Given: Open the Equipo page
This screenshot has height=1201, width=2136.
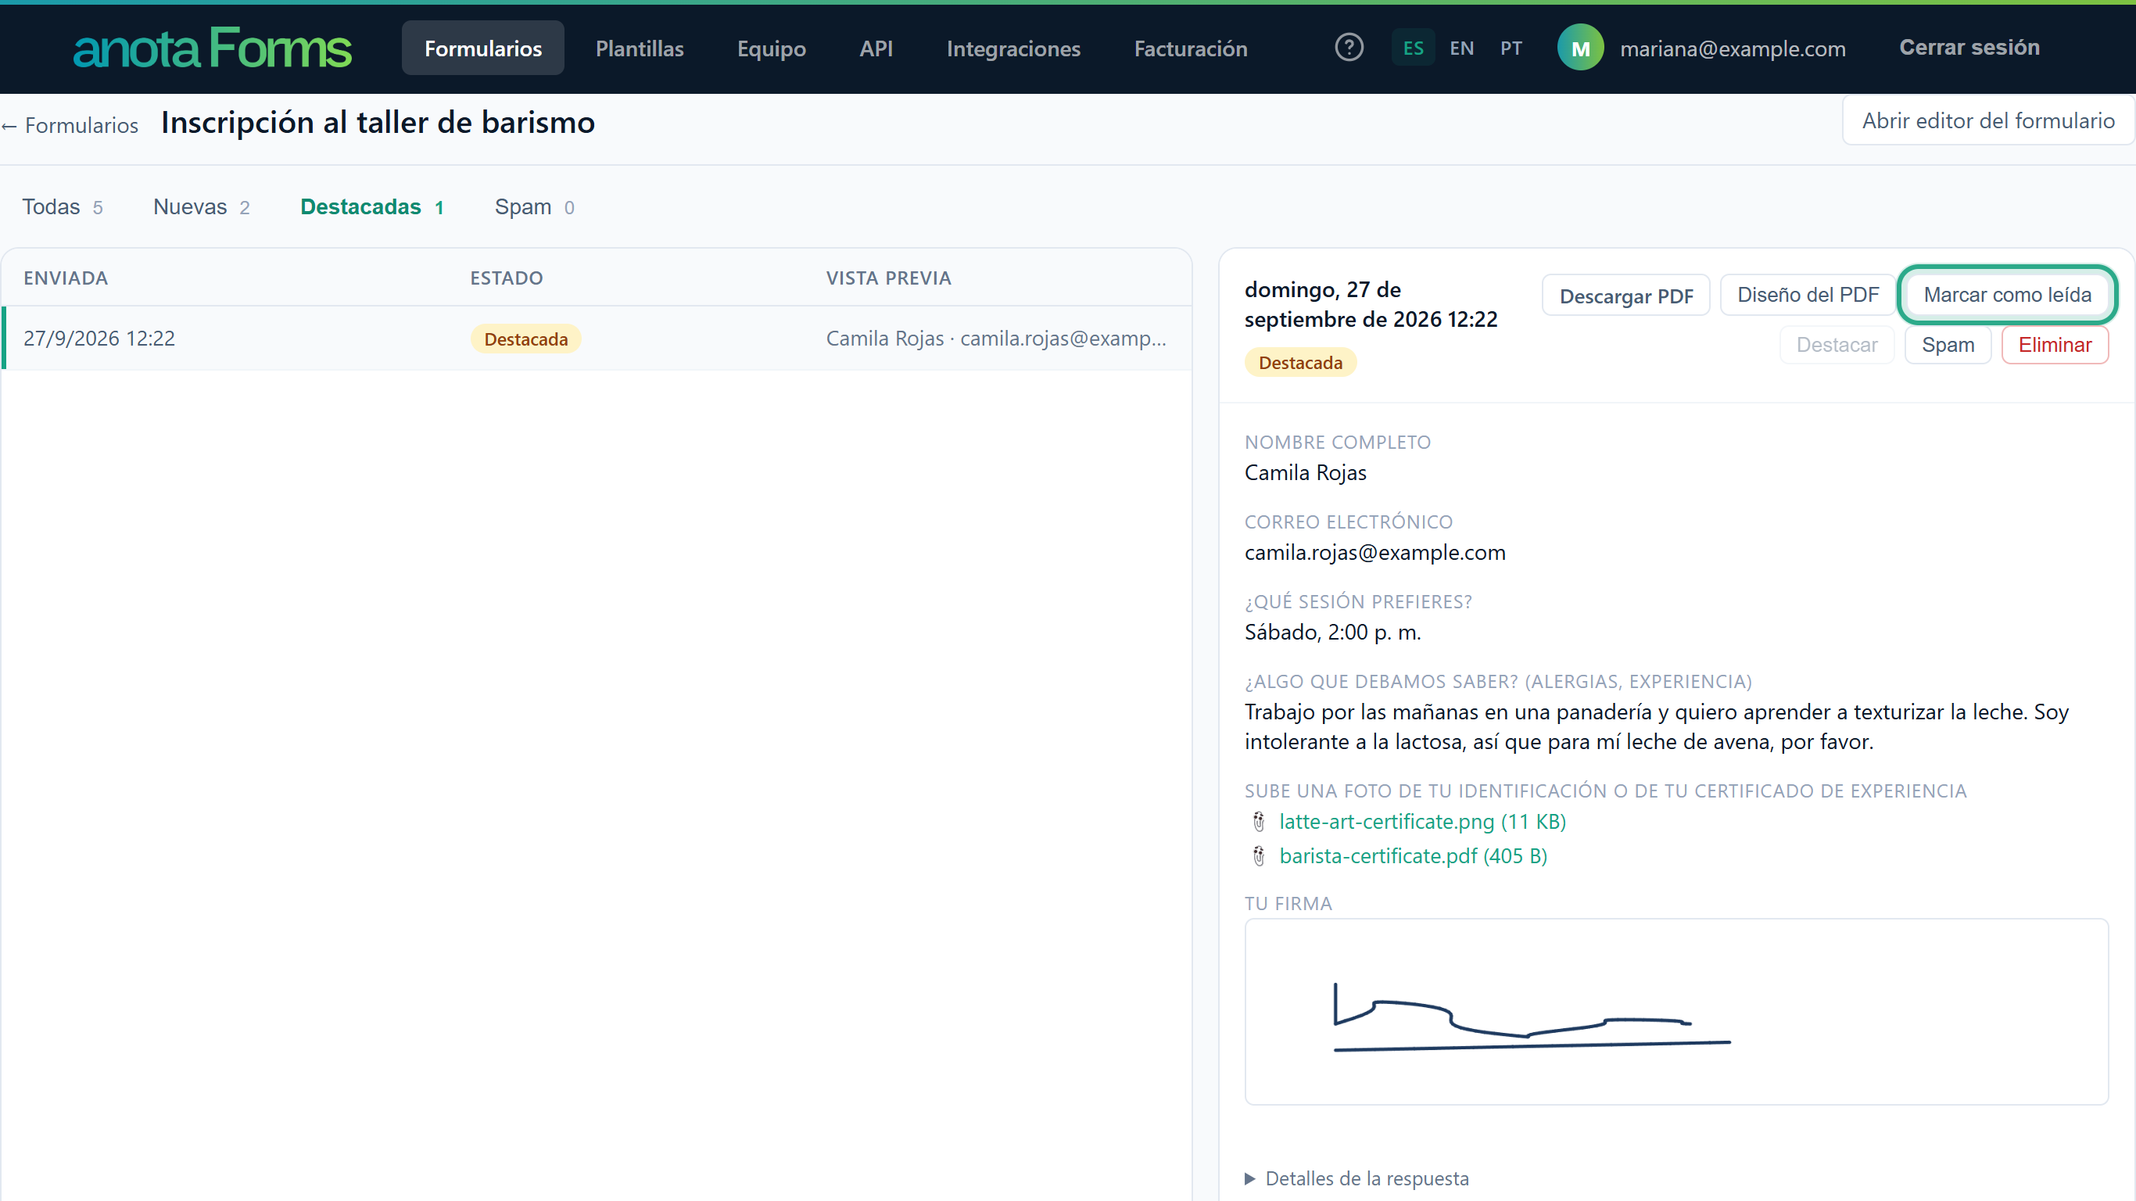Looking at the screenshot, I should tap(771, 48).
